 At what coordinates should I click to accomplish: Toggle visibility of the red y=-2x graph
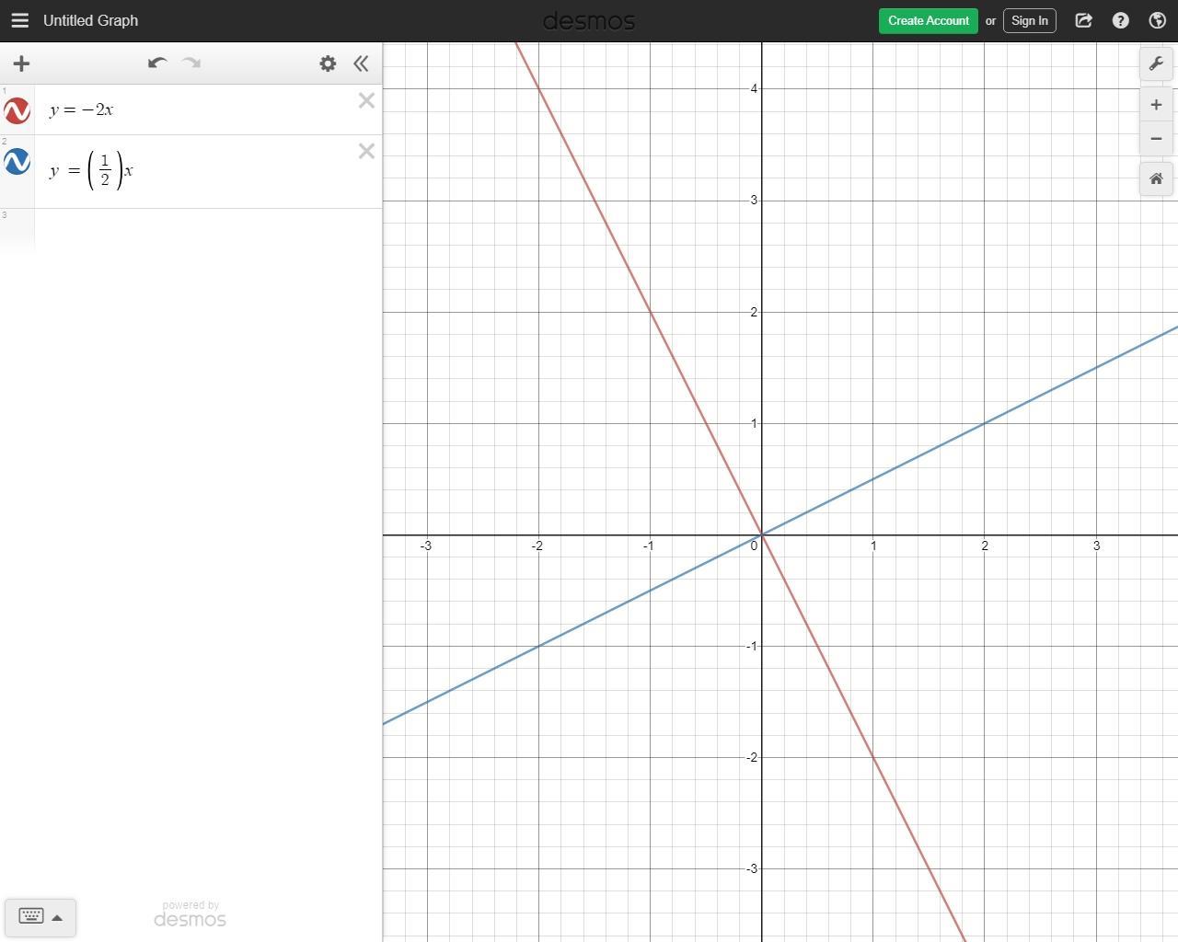pos(17,111)
